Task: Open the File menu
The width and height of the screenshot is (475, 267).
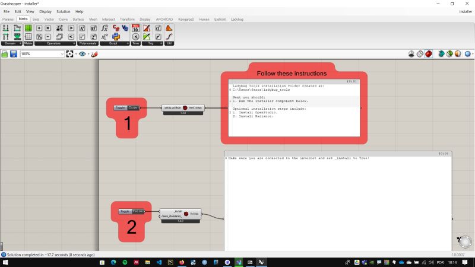Action: (x=7, y=11)
